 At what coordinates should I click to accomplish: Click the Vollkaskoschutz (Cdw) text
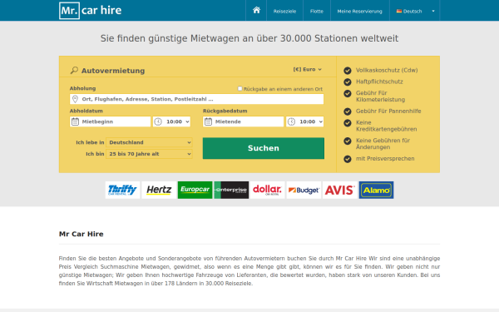pyautogui.click(x=387, y=70)
